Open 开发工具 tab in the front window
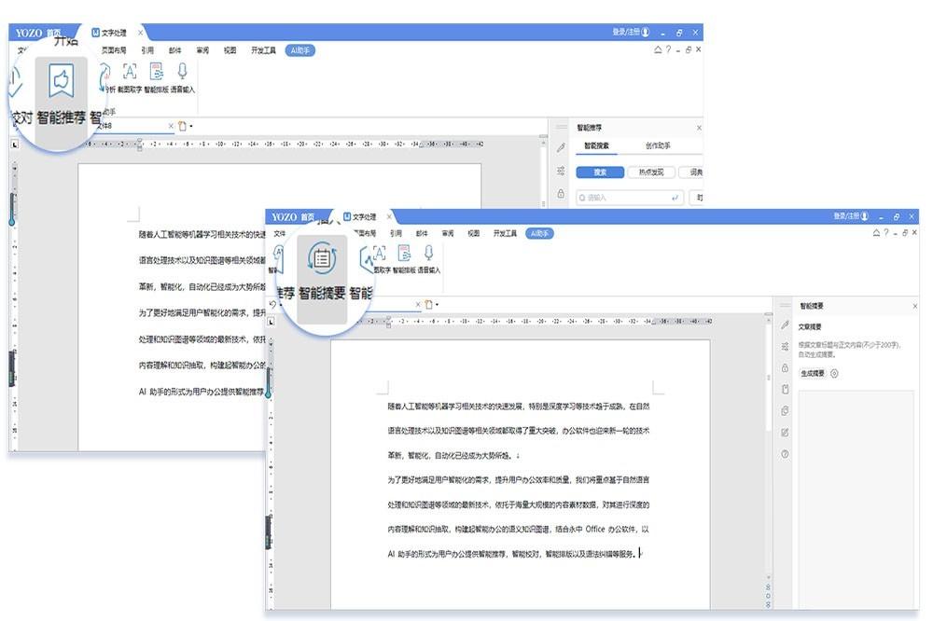933x621 pixels. (505, 233)
